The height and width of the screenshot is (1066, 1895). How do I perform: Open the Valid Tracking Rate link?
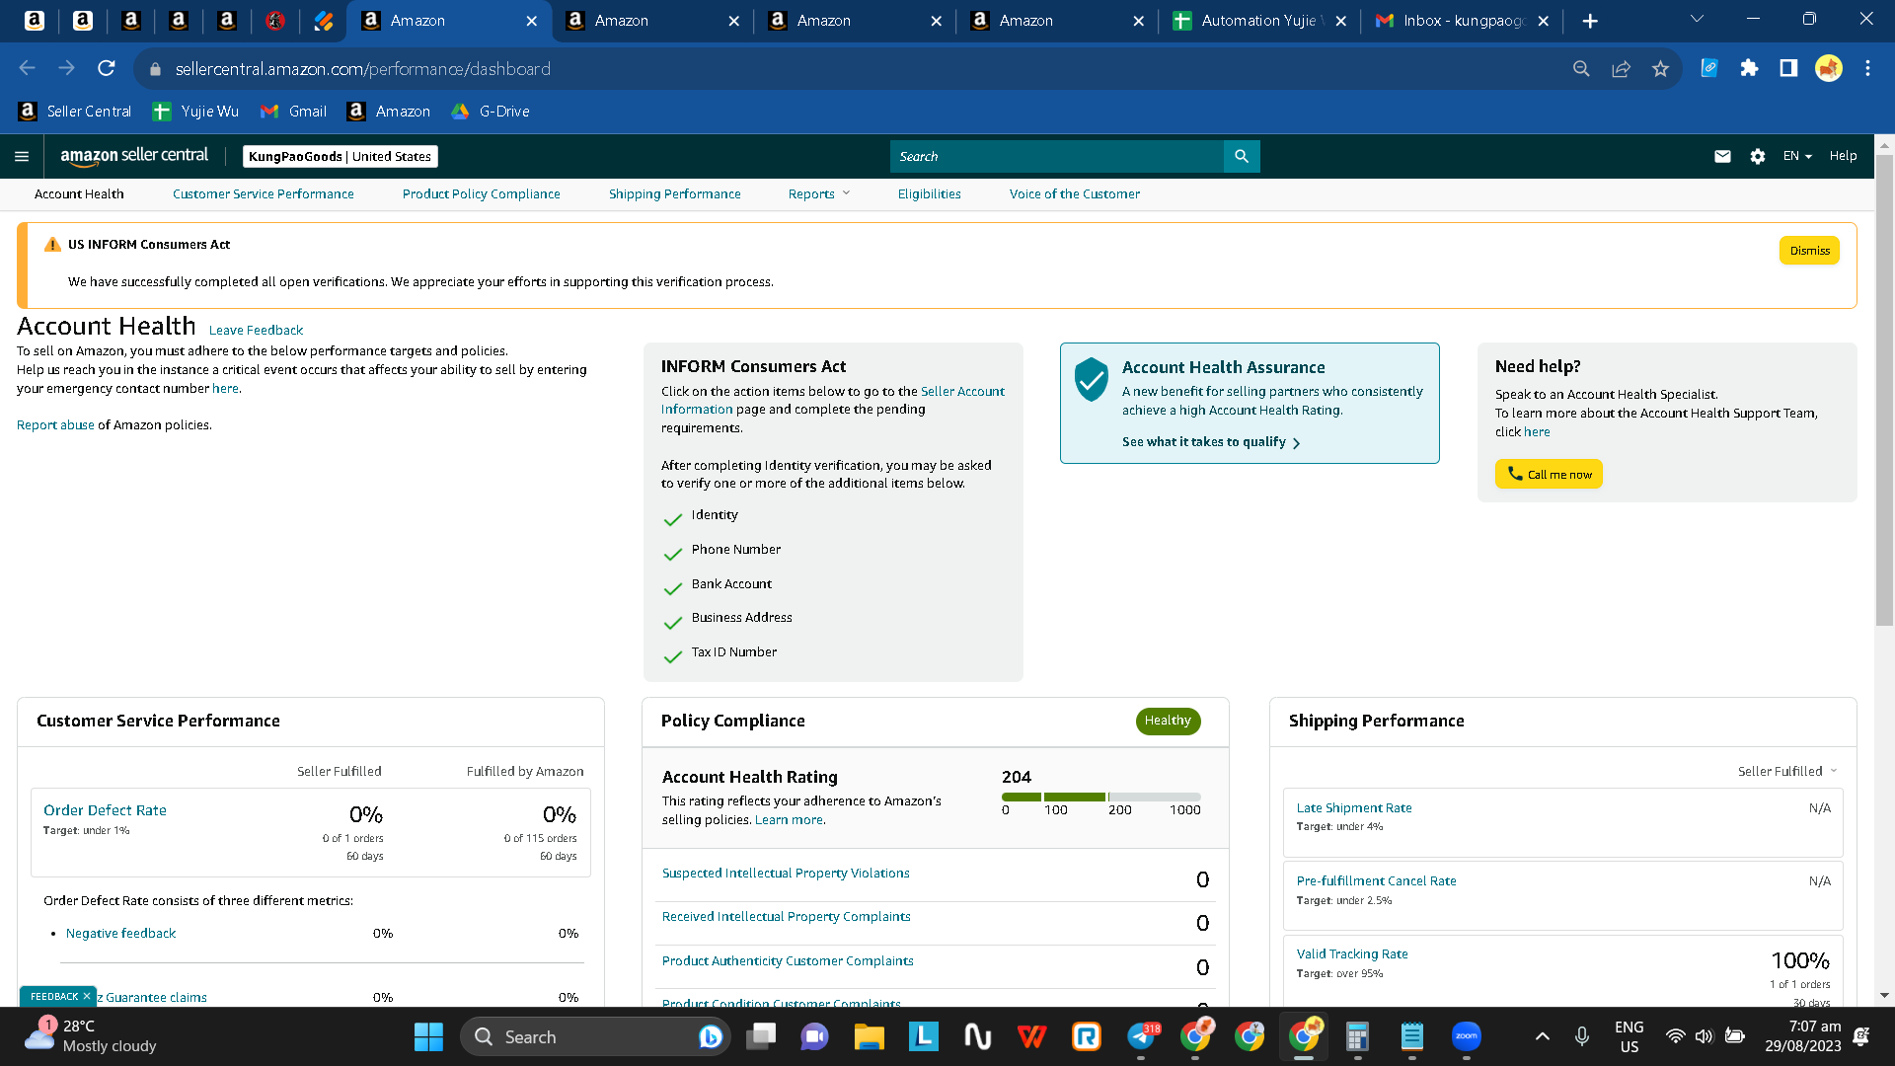1352,954
